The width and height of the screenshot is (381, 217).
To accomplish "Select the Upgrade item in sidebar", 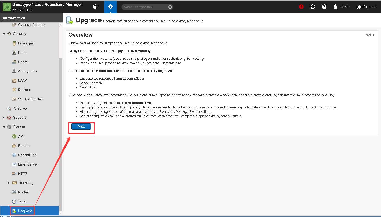I will (x=30, y=211).
